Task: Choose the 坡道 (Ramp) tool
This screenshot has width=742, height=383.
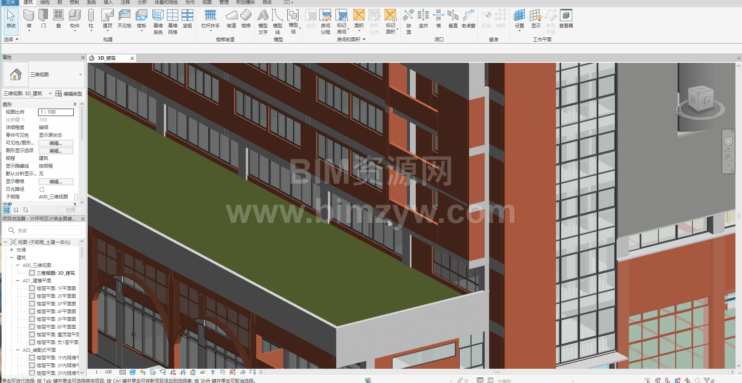Action: (x=231, y=19)
